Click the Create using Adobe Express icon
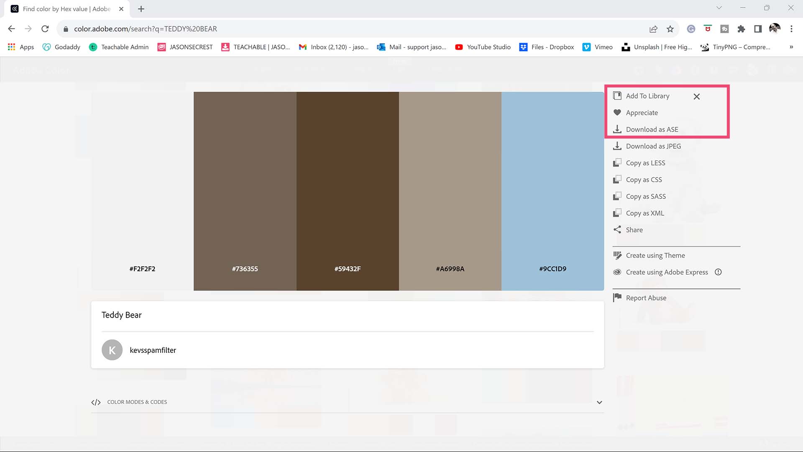The width and height of the screenshot is (803, 452). click(x=617, y=272)
